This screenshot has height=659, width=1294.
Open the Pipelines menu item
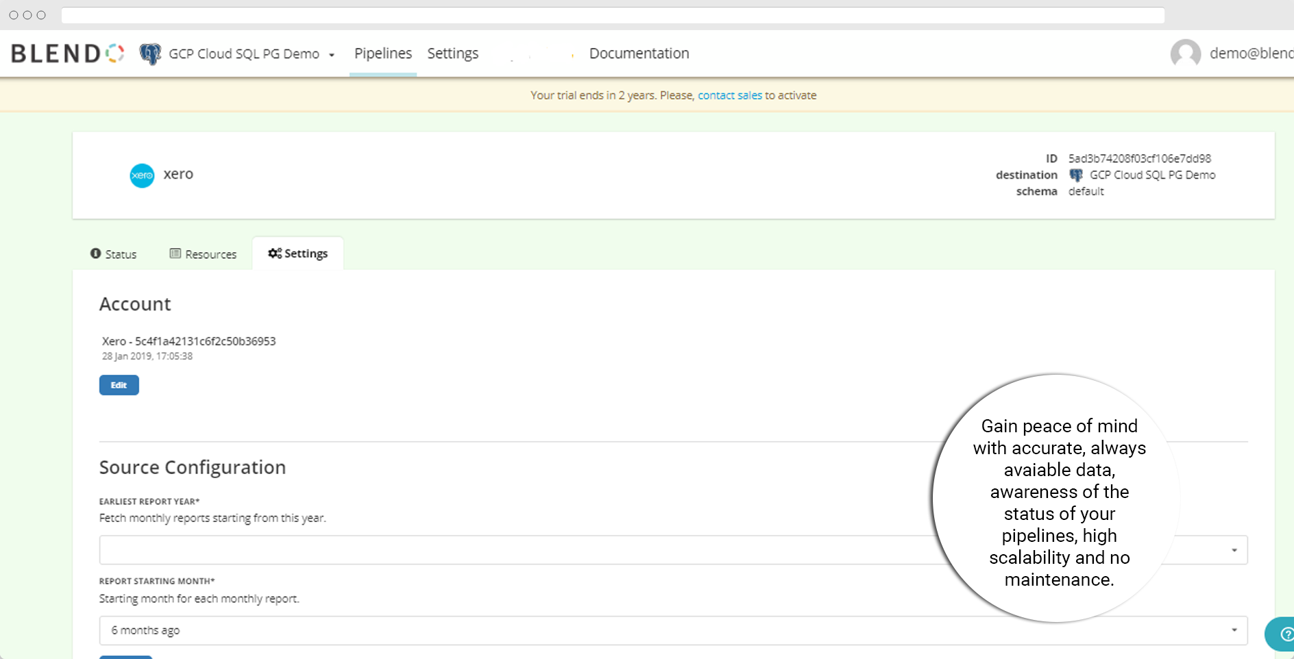pyautogui.click(x=382, y=53)
